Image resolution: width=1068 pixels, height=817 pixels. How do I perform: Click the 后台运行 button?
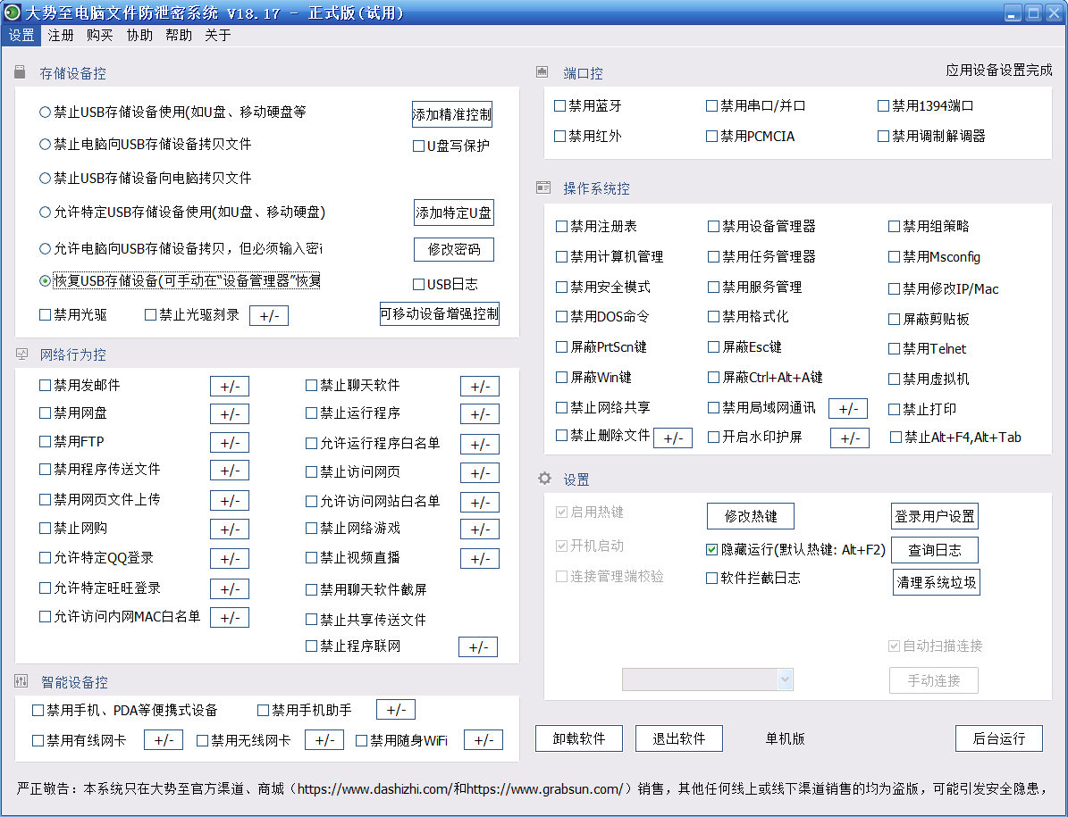[998, 738]
